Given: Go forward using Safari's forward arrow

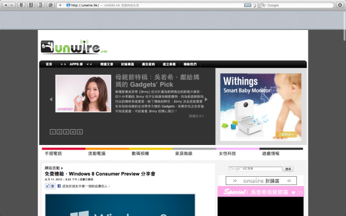Looking at the screenshot, I should click(x=12, y=5).
